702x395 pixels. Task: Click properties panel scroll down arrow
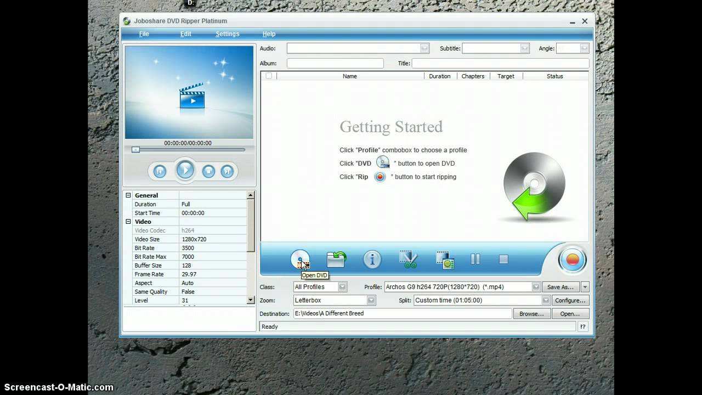click(x=251, y=300)
